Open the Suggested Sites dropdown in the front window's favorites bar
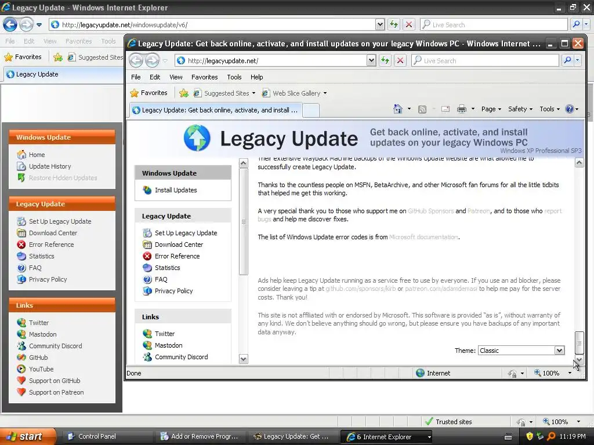The image size is (594, 445). point(254,93)
